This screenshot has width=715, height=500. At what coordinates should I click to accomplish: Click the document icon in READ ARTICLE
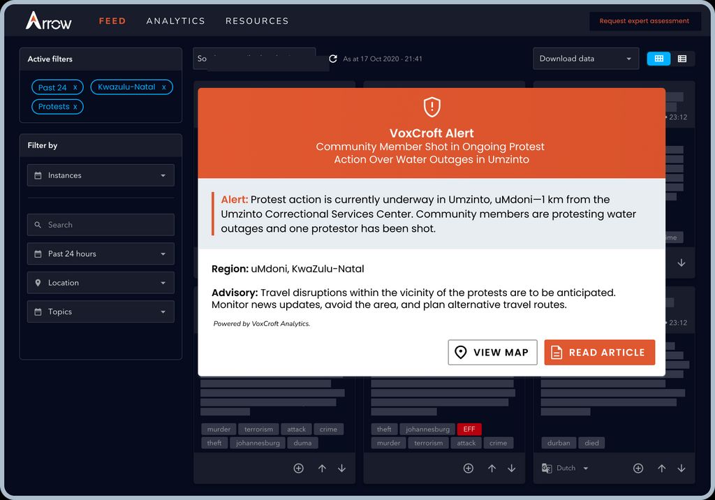click(x=556, y=352)
